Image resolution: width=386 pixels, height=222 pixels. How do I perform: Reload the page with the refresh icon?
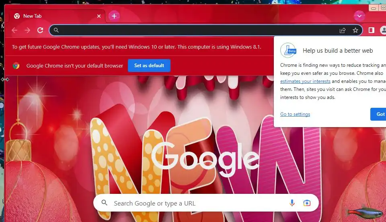[x=40, y=30]
